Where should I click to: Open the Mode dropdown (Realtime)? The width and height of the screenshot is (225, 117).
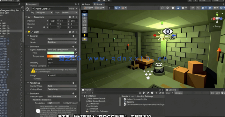pos(62,42)
